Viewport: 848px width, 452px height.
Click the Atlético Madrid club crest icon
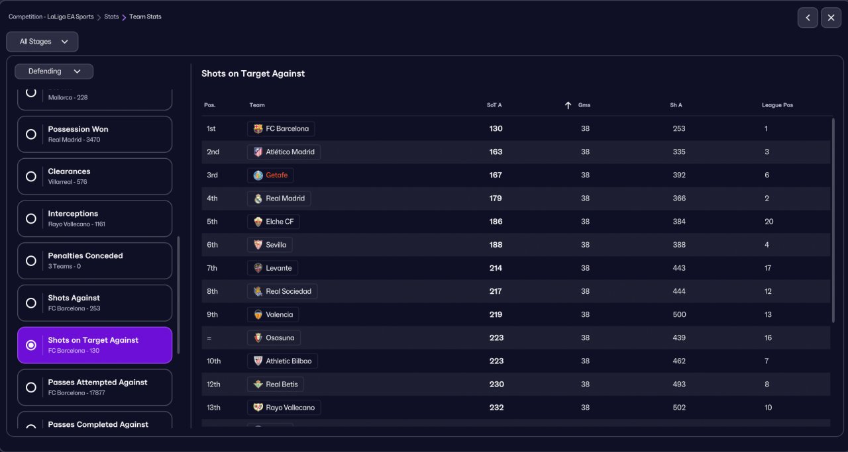(258, 152)
